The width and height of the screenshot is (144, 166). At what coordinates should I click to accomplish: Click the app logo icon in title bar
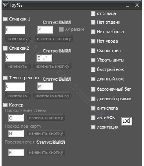[5, 5]
